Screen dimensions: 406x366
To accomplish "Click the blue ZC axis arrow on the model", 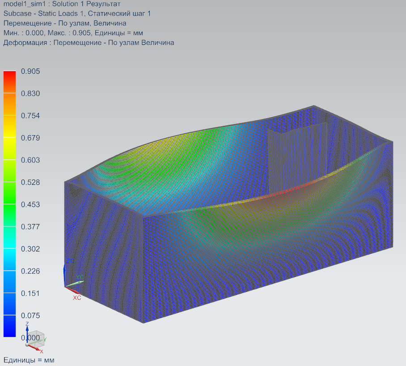I will pos(64,273).
